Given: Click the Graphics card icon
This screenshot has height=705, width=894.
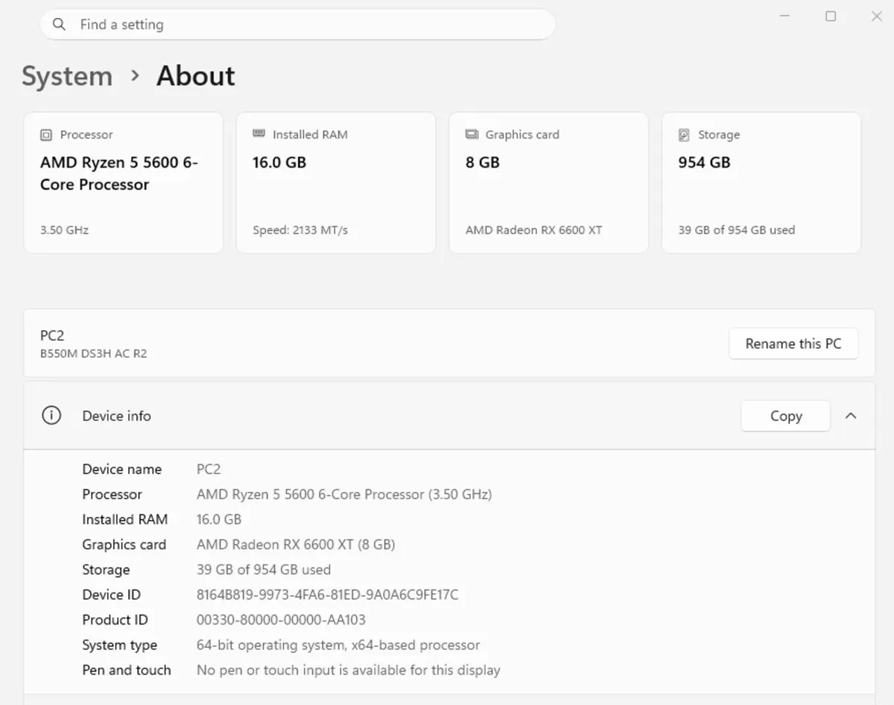Looking at the screenshot, I should (472, 134).
